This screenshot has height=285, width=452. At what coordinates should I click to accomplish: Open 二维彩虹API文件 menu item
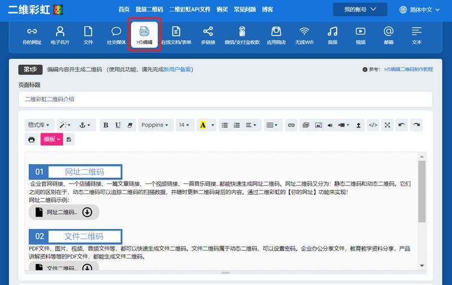(190, 10)
